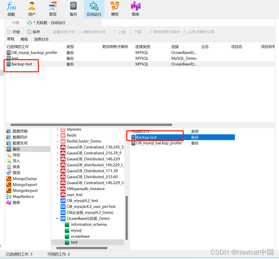The width and height of the screenshot is (279, 259).
Task: Click 从电子邮件分离 toolbar button
Action: 198,32
